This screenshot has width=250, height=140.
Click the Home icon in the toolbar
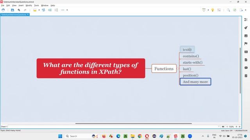3,10
